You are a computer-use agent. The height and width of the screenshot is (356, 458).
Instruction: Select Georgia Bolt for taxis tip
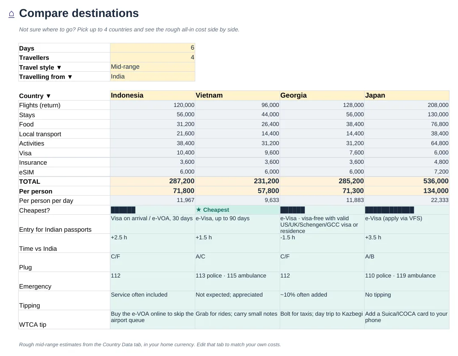[322, 320]
